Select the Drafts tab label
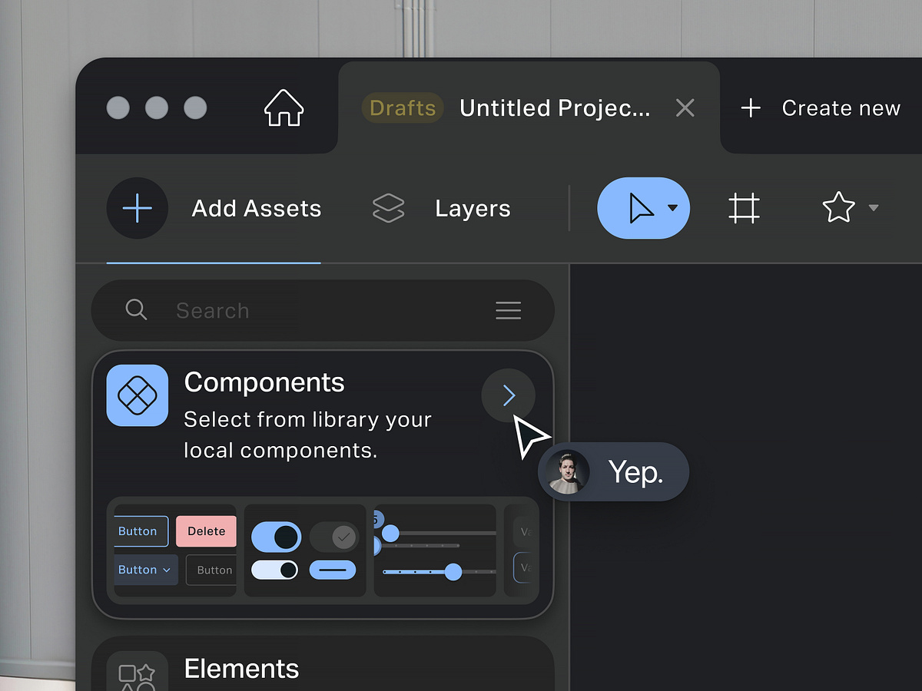922x691 pixels. coord(402,107)
